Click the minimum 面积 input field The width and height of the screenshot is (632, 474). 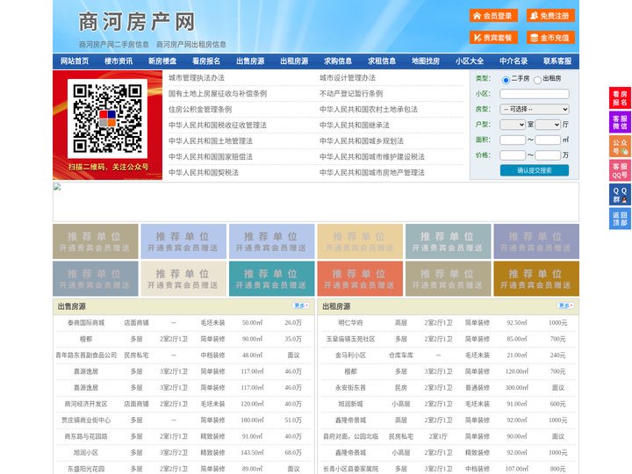[513, 140]
